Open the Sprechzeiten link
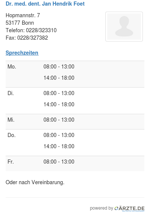150x216 pixels. (x=22, y=53)
